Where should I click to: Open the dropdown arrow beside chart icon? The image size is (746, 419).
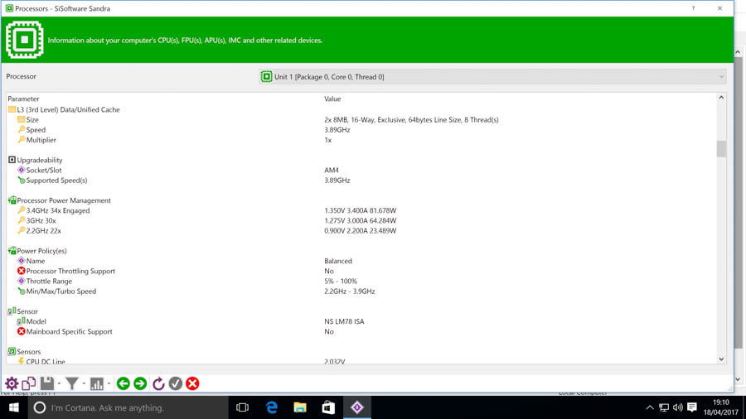pos(109,383)
